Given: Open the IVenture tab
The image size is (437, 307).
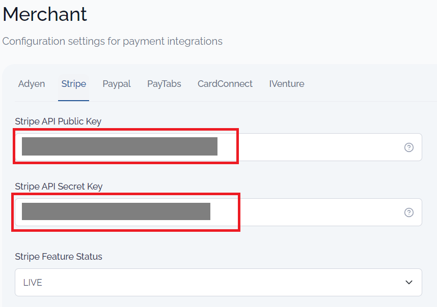Looking at the screenshot, I should click(287, 84).
